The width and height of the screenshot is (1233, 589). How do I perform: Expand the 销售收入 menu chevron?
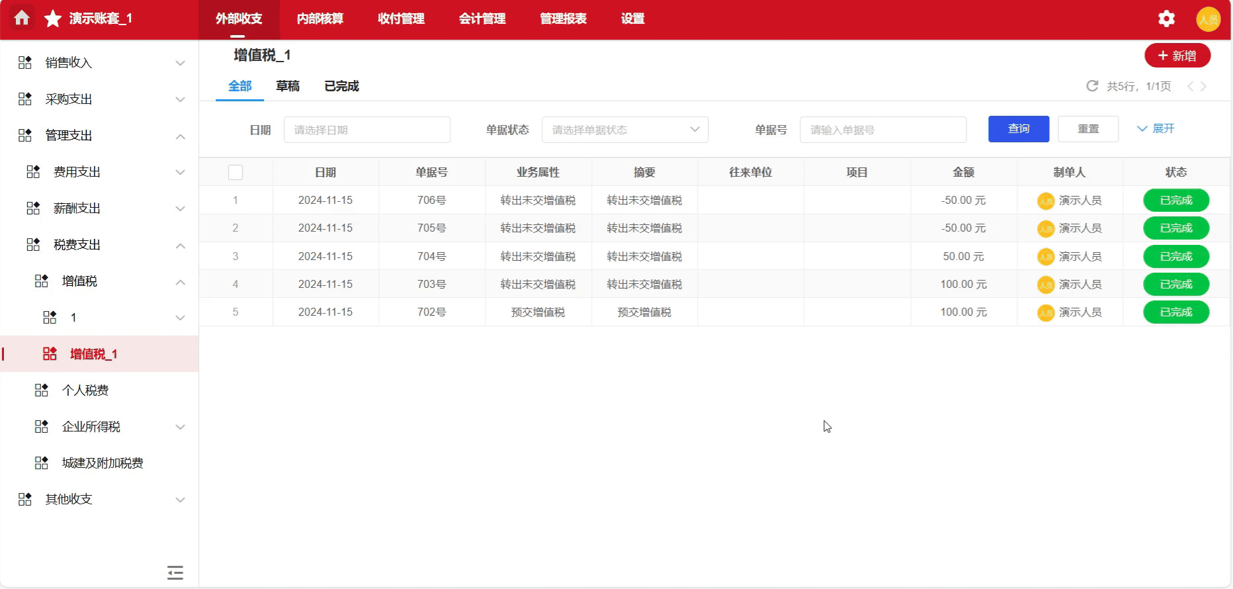pos(180,63)
